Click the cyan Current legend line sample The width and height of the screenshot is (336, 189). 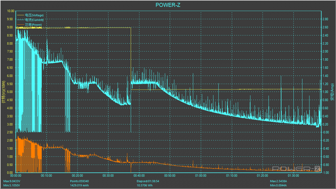point(21,20)
